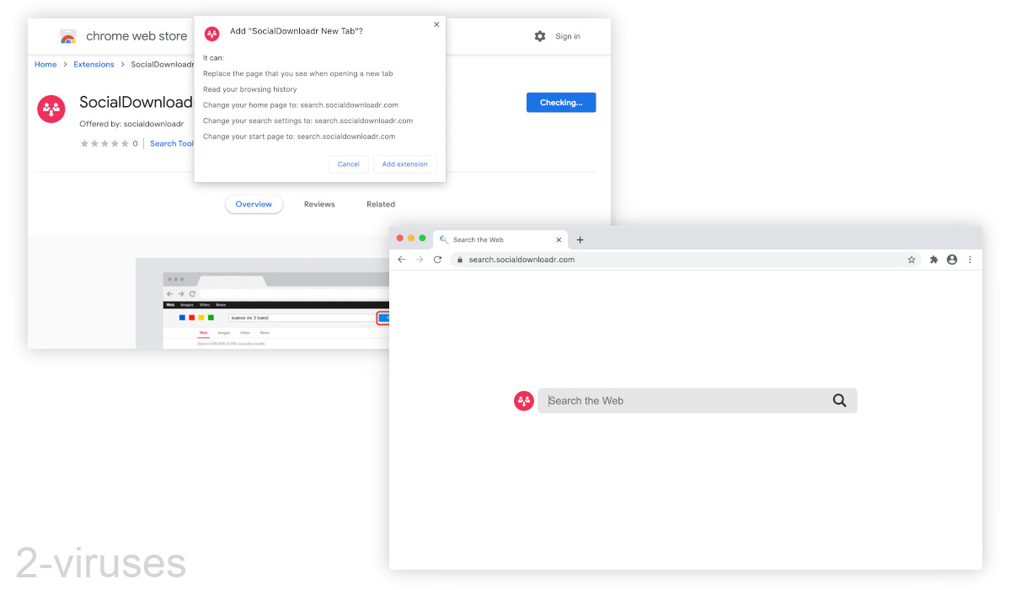The image size is (1011, 590).
Task: Click the browser Back arrow
Action: click(x=402, y=260)
